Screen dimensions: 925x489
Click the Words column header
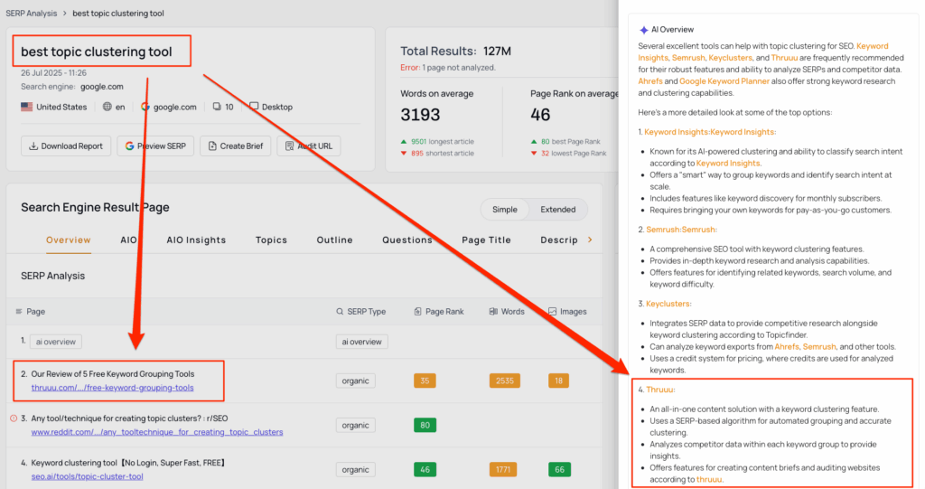click(507, 311)
